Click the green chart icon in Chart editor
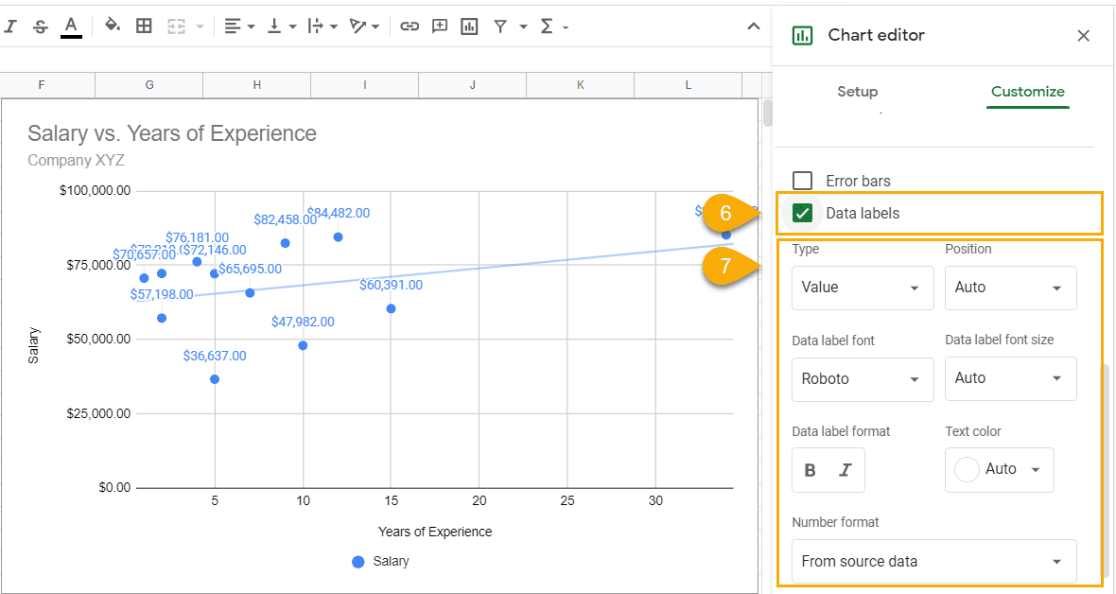1116x594 pixels. (803, 35)
